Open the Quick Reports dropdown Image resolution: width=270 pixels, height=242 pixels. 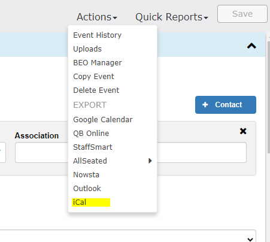pyautogui.click(x=172, y=17)
